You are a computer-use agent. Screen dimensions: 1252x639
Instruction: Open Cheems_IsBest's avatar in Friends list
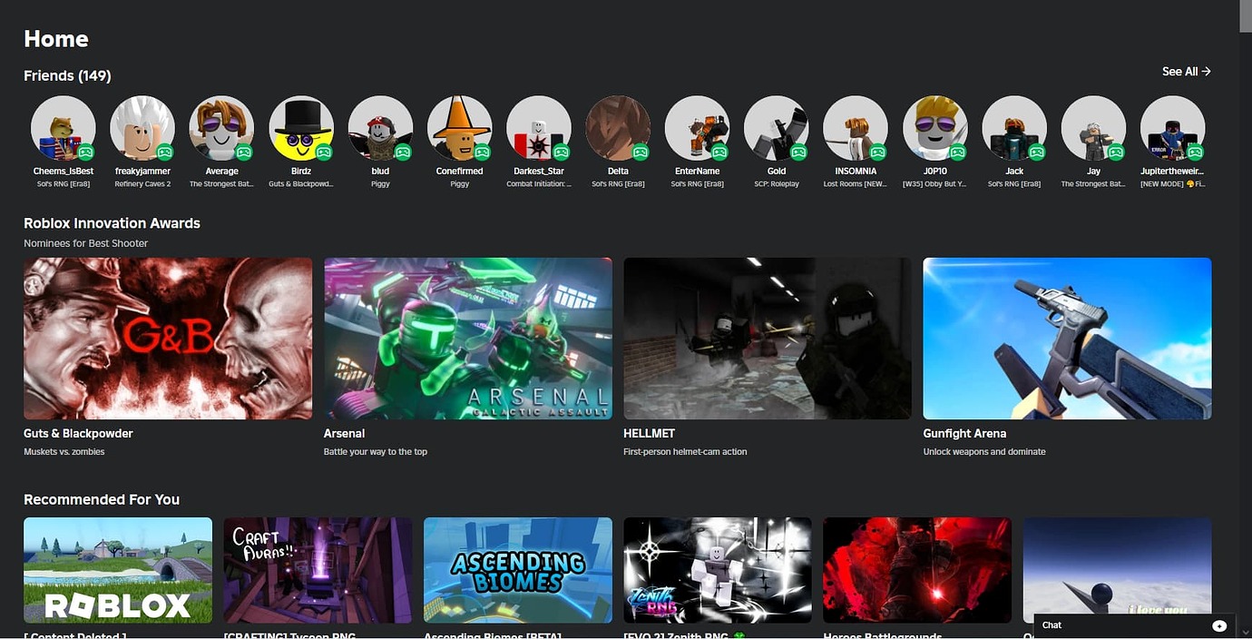[x=64, y=128]
